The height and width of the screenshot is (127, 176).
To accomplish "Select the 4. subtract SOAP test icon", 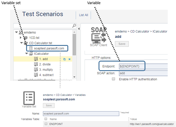I will [x=36, y=75].
